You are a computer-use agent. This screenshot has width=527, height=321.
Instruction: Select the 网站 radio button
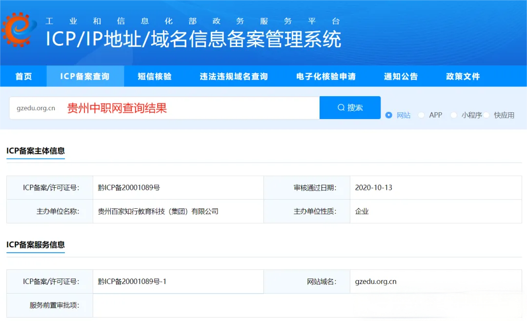click(388, 115)
